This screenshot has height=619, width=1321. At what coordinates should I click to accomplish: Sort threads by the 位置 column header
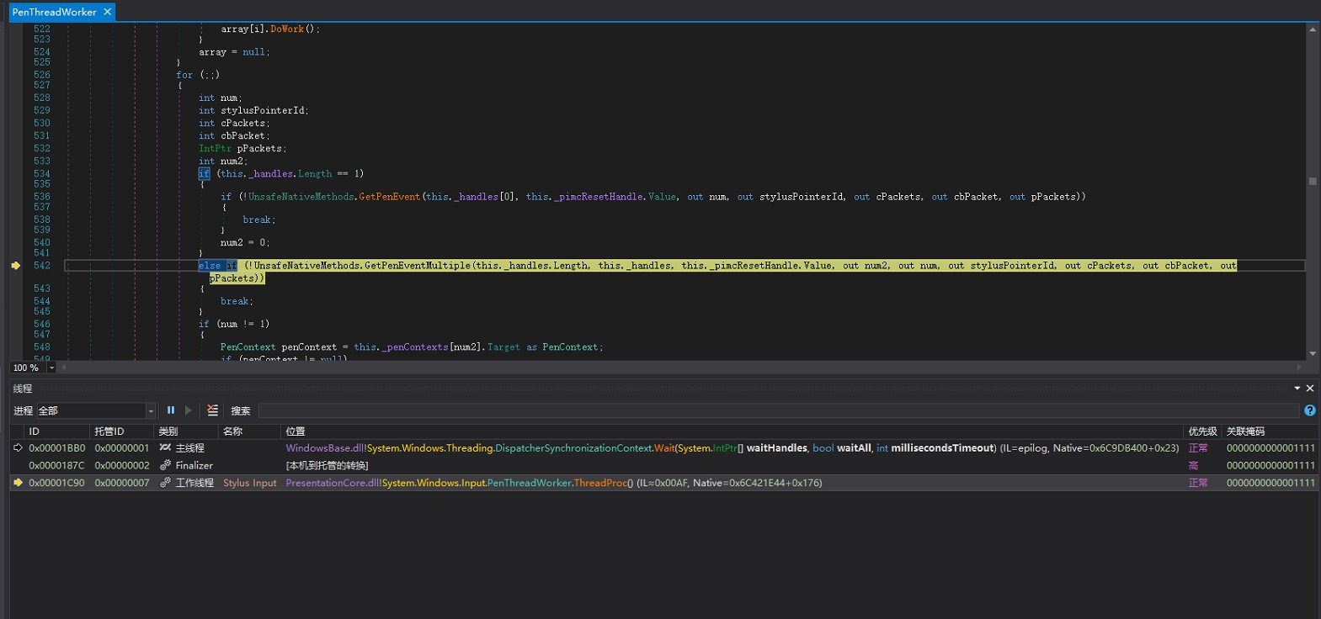296,431
